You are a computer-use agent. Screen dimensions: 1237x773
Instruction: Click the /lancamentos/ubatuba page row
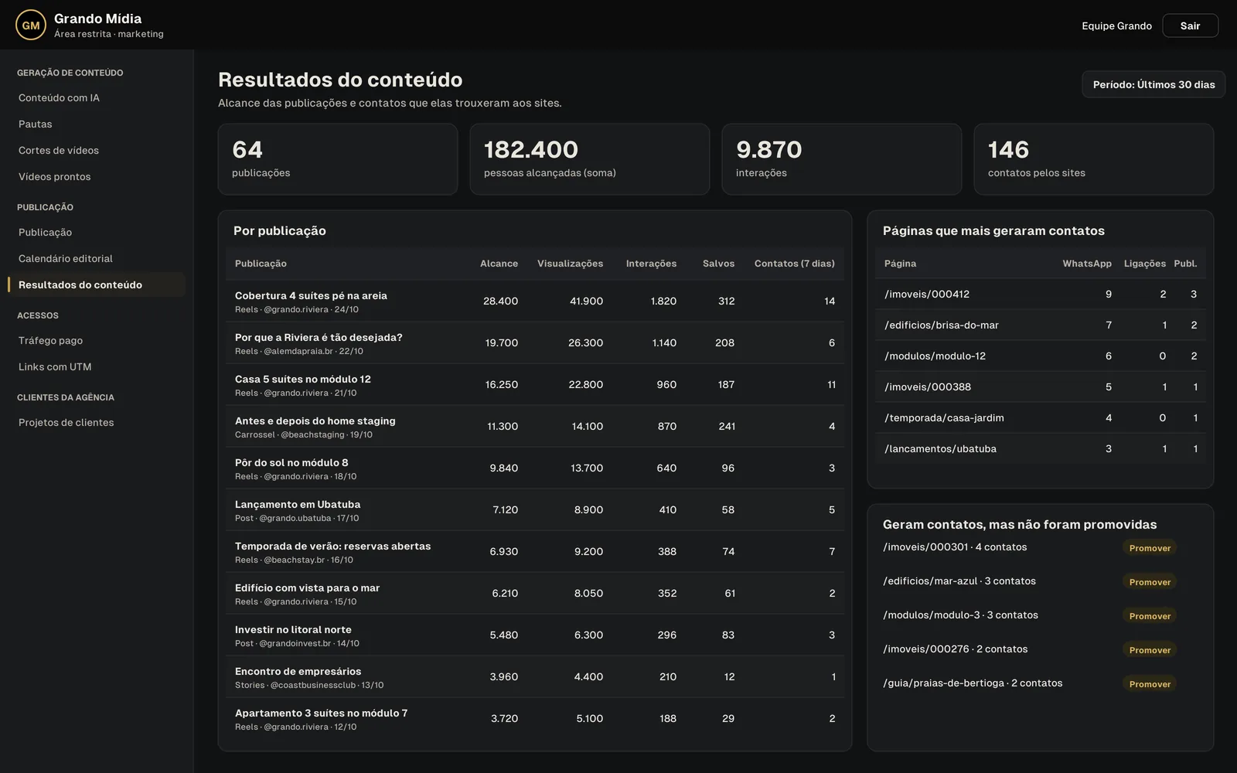point(1041,448)
